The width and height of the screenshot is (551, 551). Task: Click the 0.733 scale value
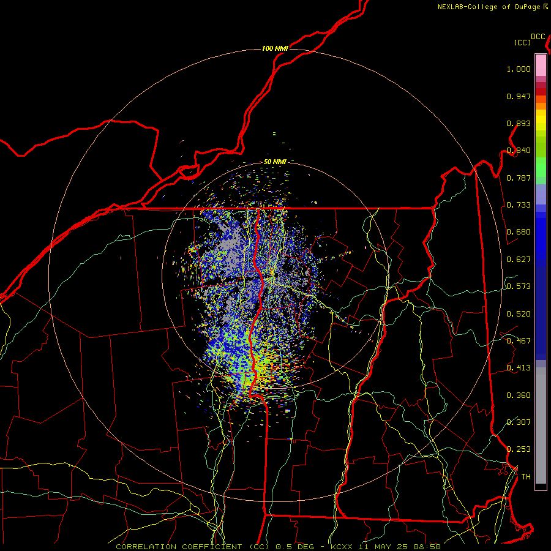[519, 205]
